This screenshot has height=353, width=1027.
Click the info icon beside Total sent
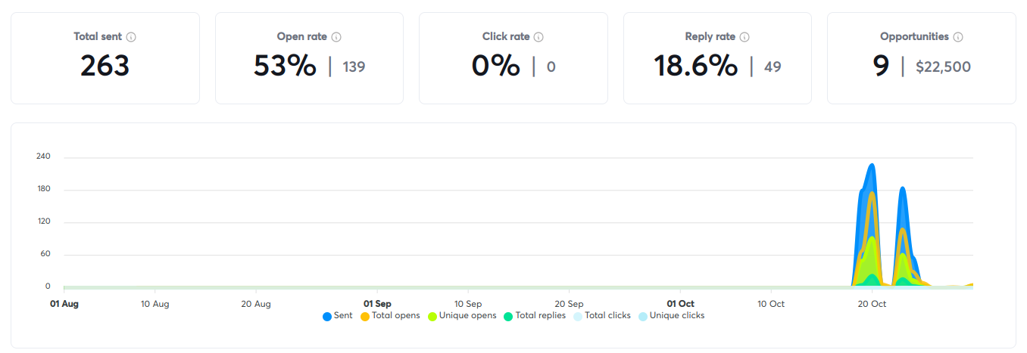[x=131, y=37]
